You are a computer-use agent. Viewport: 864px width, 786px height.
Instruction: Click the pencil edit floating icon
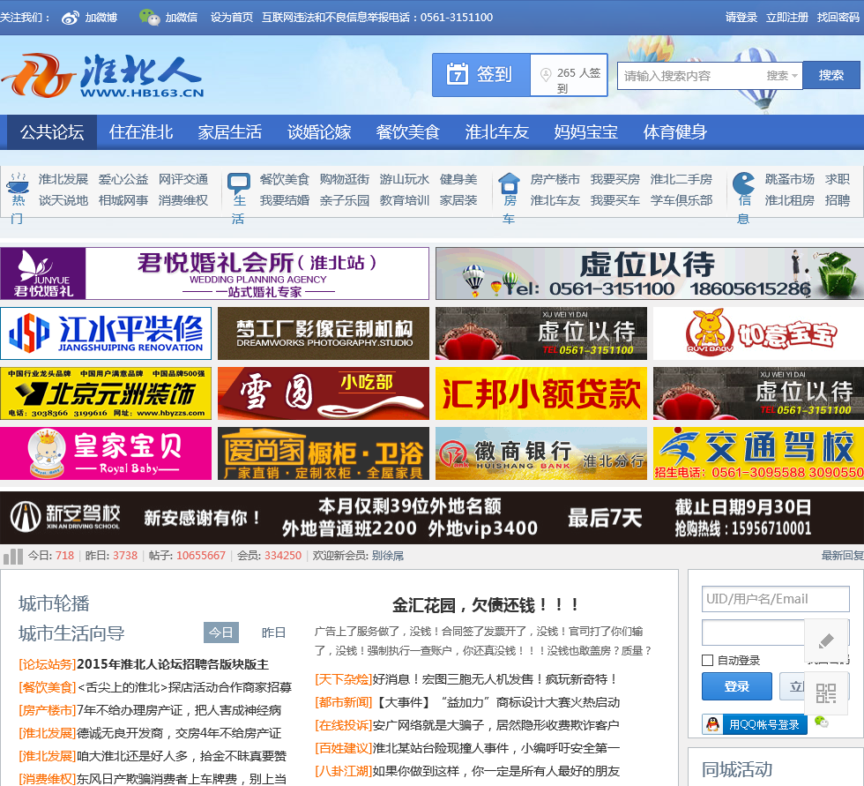(826, 640)
